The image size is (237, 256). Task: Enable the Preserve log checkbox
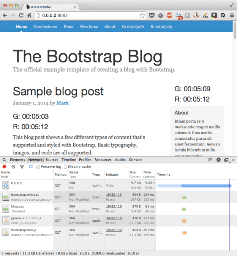38,167
